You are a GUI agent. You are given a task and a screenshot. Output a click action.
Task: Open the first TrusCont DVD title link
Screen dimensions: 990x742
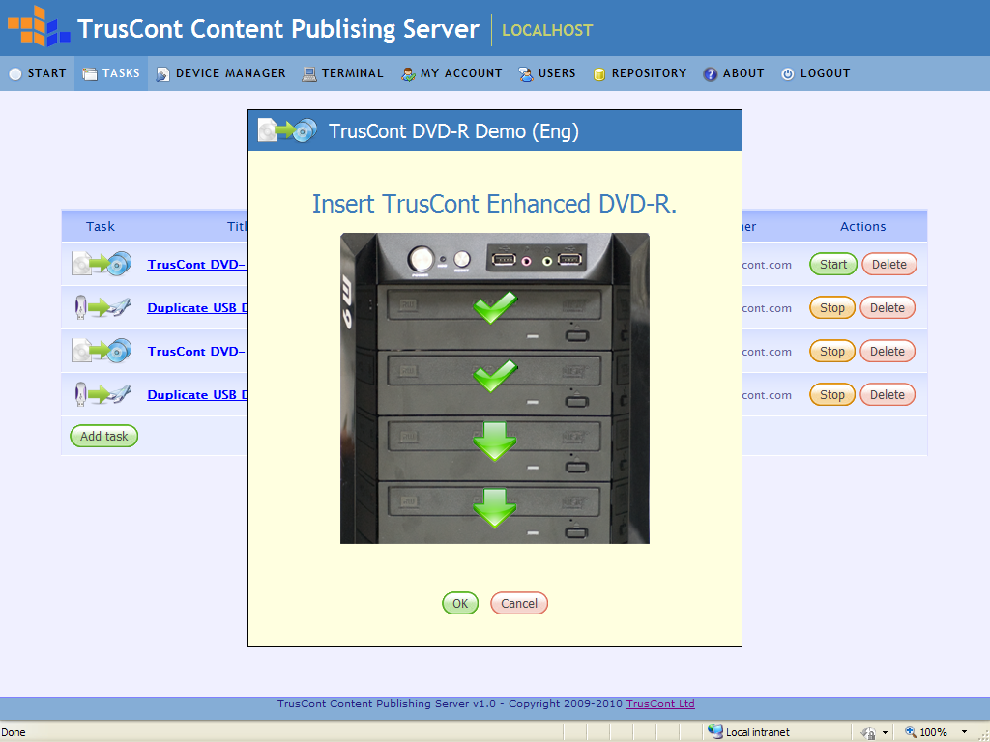197,265
